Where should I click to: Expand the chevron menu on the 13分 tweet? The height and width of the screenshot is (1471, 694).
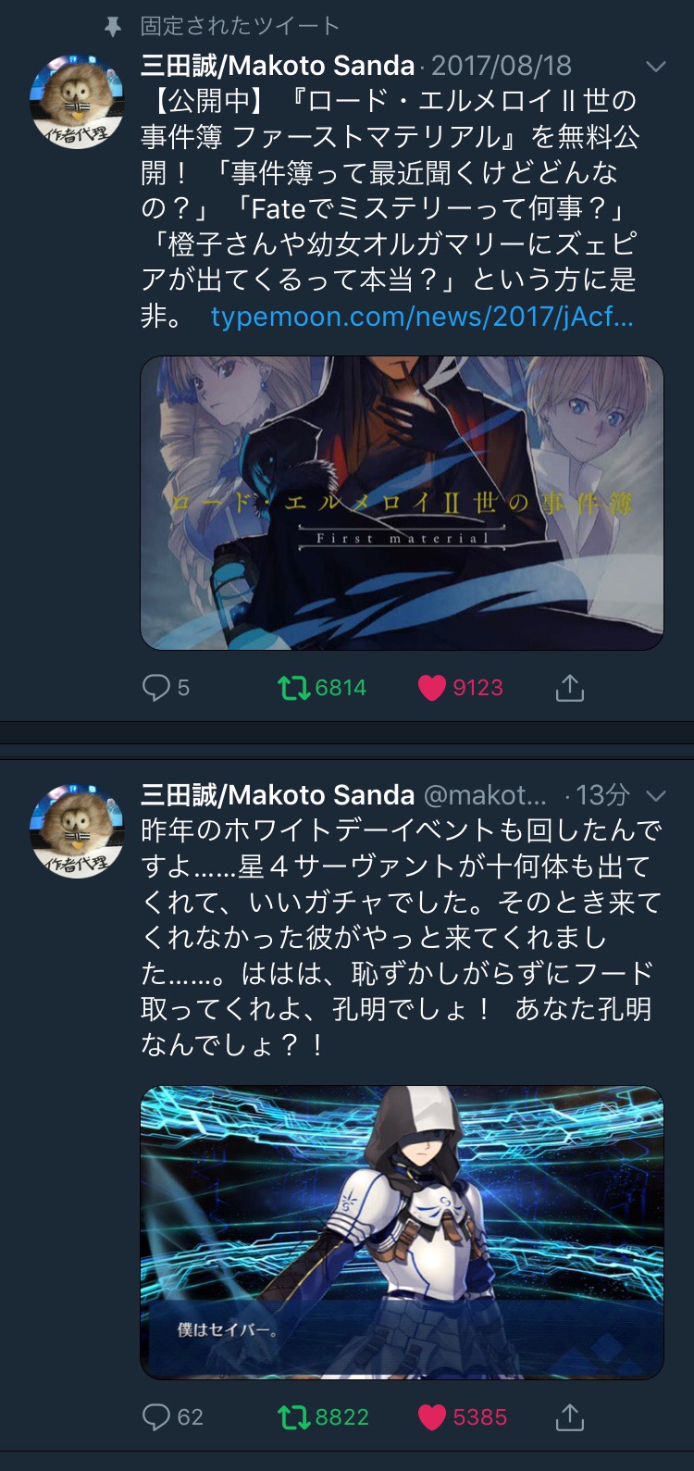[x=655, y=796]
